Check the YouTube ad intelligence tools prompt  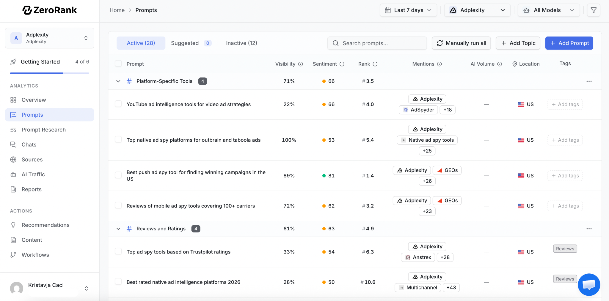118,104
